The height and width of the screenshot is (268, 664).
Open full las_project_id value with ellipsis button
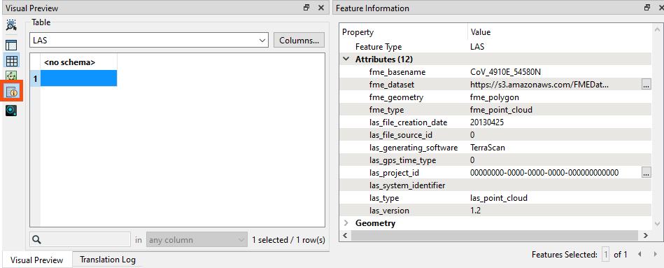pos(647,173)
